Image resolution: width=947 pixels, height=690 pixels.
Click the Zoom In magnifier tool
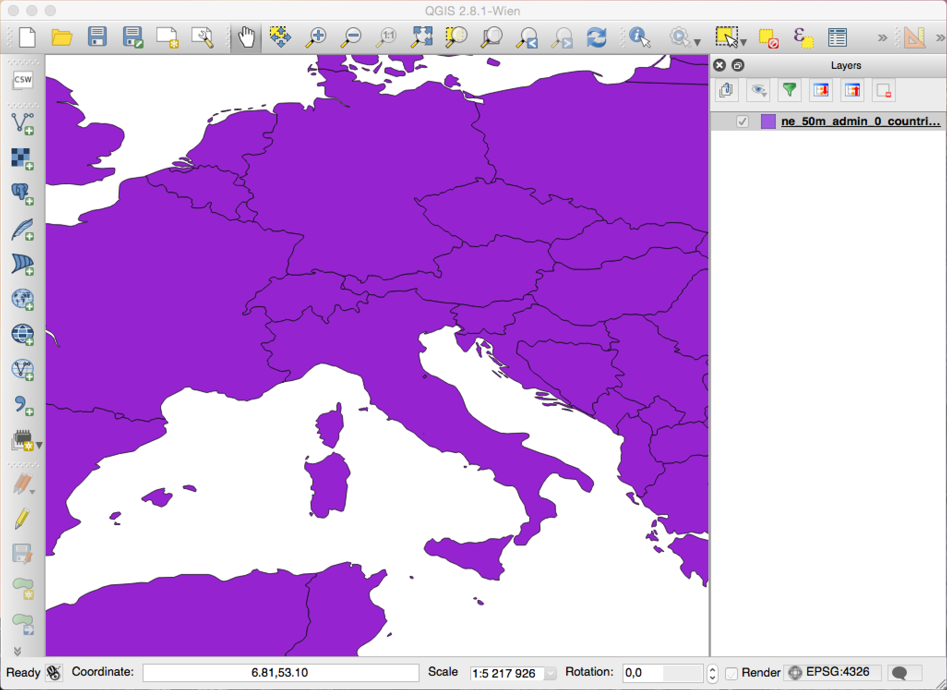tap(317, 38)
